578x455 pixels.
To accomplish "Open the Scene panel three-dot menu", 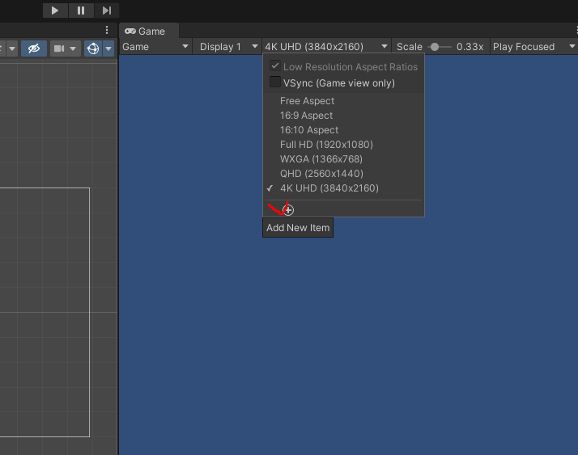I will point(107,30).
